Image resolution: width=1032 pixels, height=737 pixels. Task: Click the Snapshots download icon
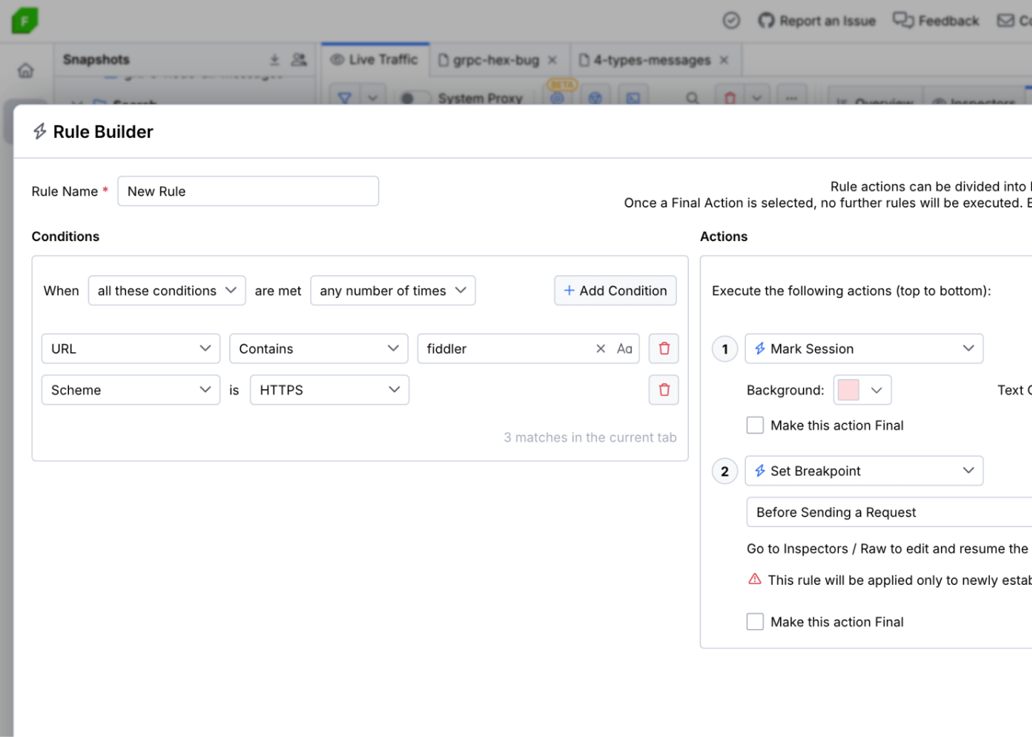(x=275, y=60)
